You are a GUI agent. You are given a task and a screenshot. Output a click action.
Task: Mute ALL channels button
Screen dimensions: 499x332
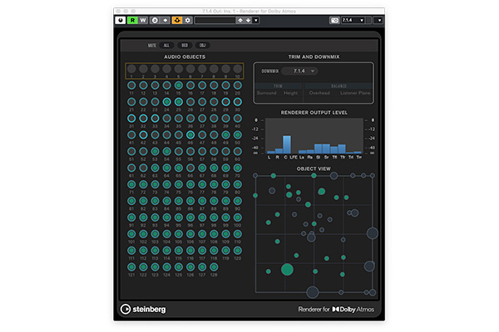click(166, 46)
